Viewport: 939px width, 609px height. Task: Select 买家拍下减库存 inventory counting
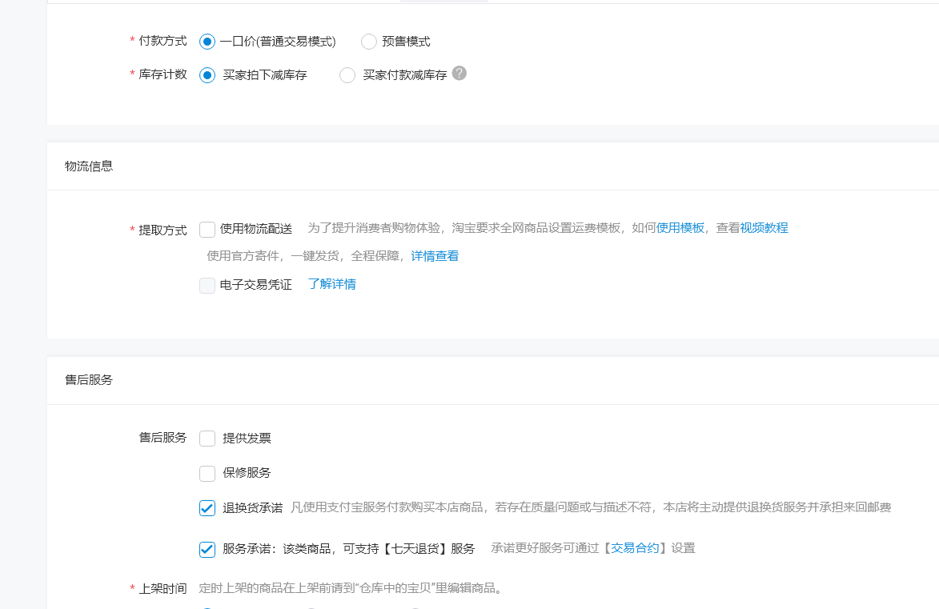click(207, 75)
